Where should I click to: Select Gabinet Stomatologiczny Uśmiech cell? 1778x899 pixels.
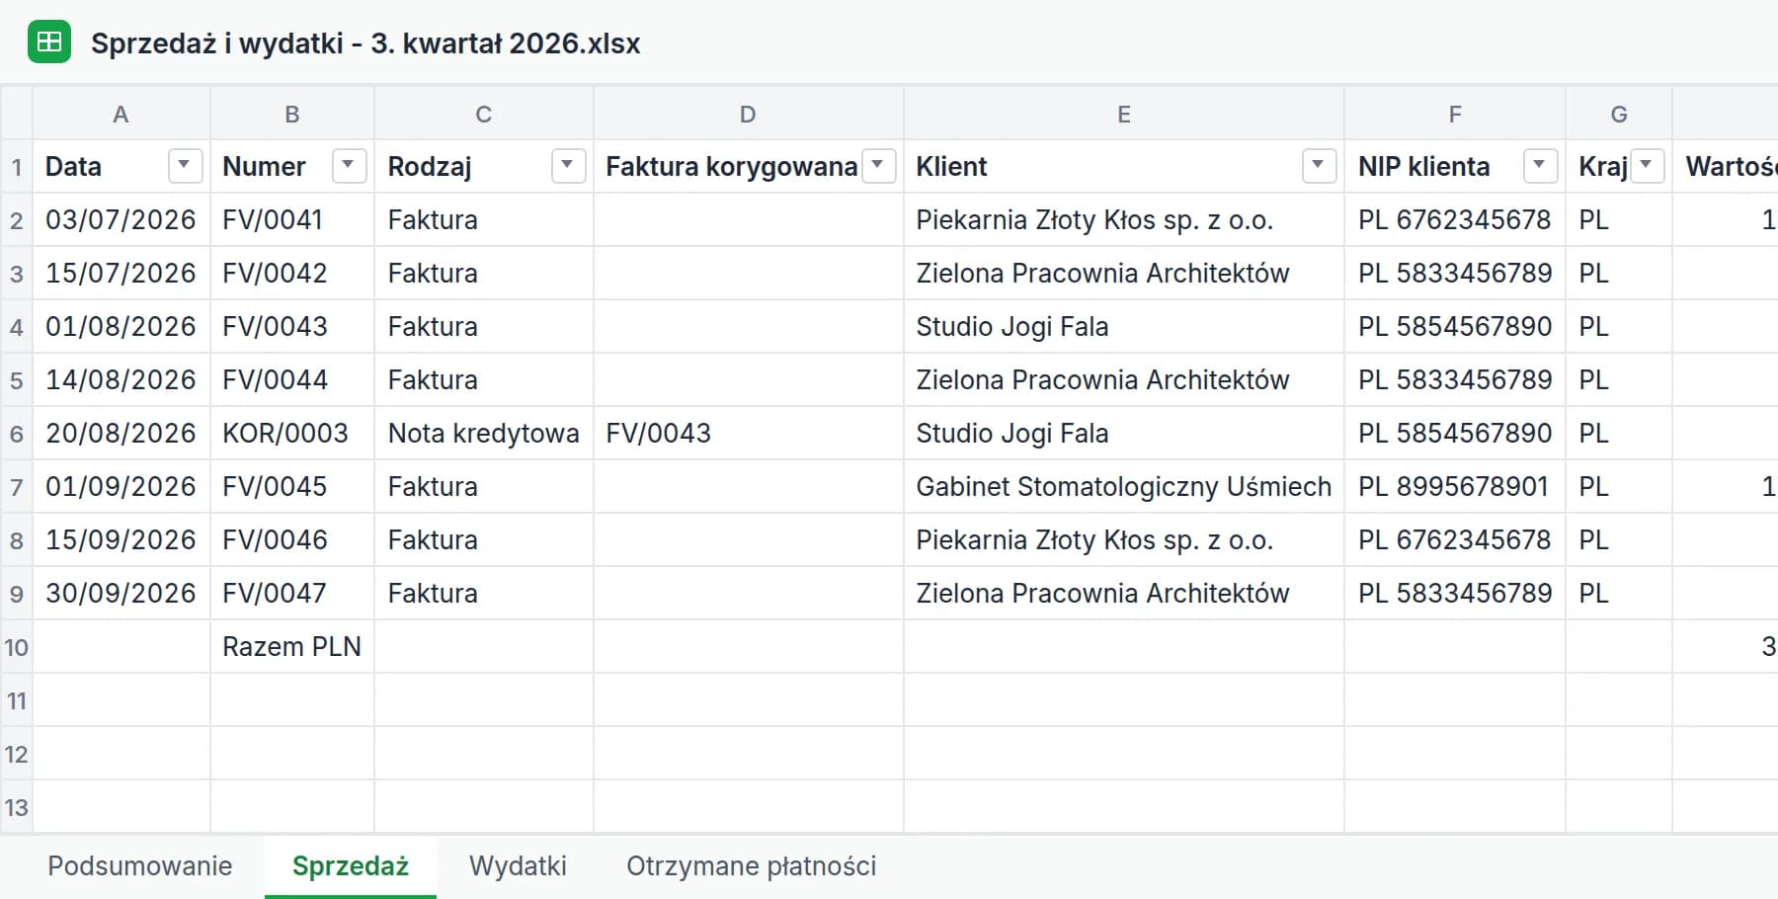tap(1124, 486)
